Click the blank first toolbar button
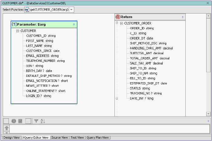The image size is (212, 141). pos(6,121)
